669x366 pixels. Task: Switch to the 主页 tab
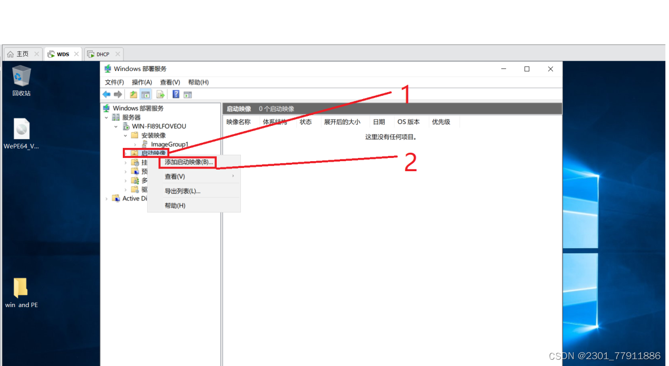(x=23, y=54)
